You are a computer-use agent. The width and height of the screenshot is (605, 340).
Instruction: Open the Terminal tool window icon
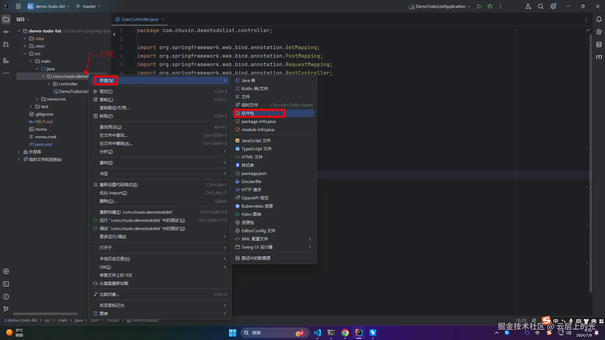[x=6, y=284]
